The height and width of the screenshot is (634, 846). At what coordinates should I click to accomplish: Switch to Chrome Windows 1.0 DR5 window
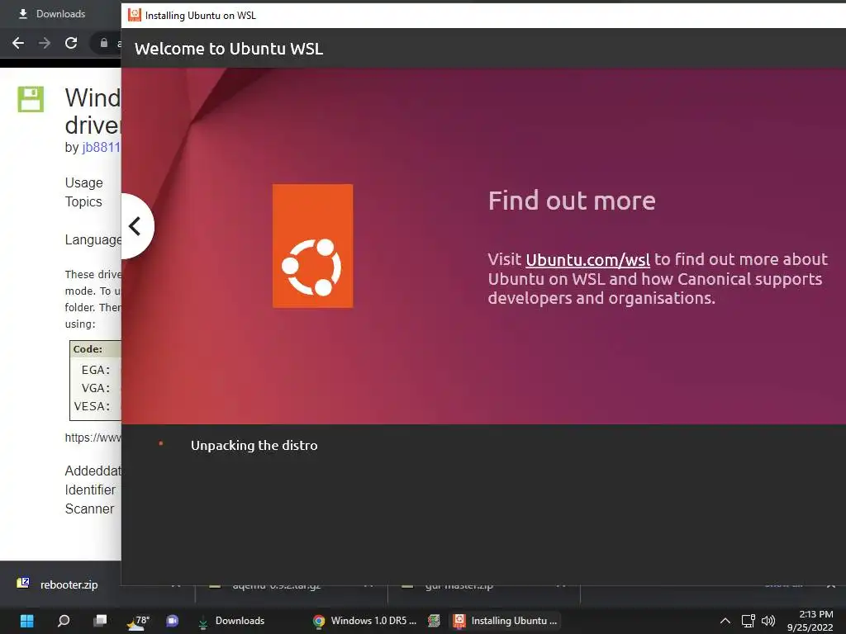click(x=364, y=621)
